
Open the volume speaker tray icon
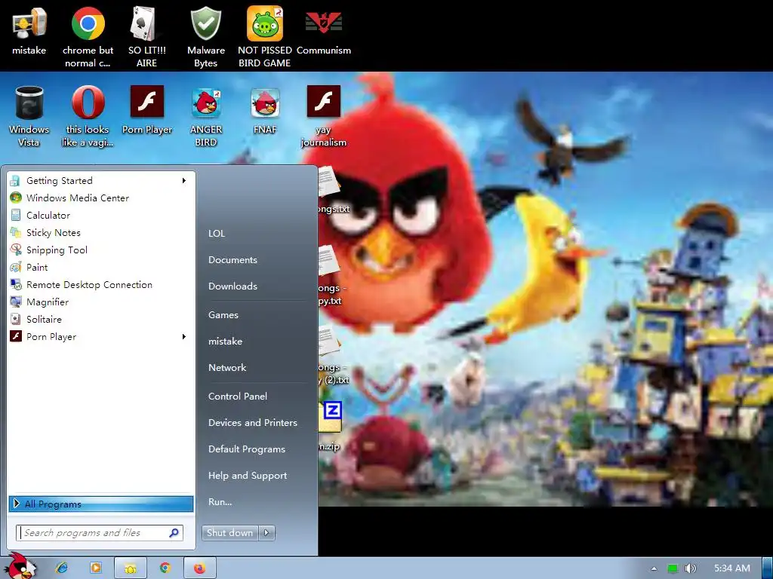pyautogui.click(x=690, y=568)
